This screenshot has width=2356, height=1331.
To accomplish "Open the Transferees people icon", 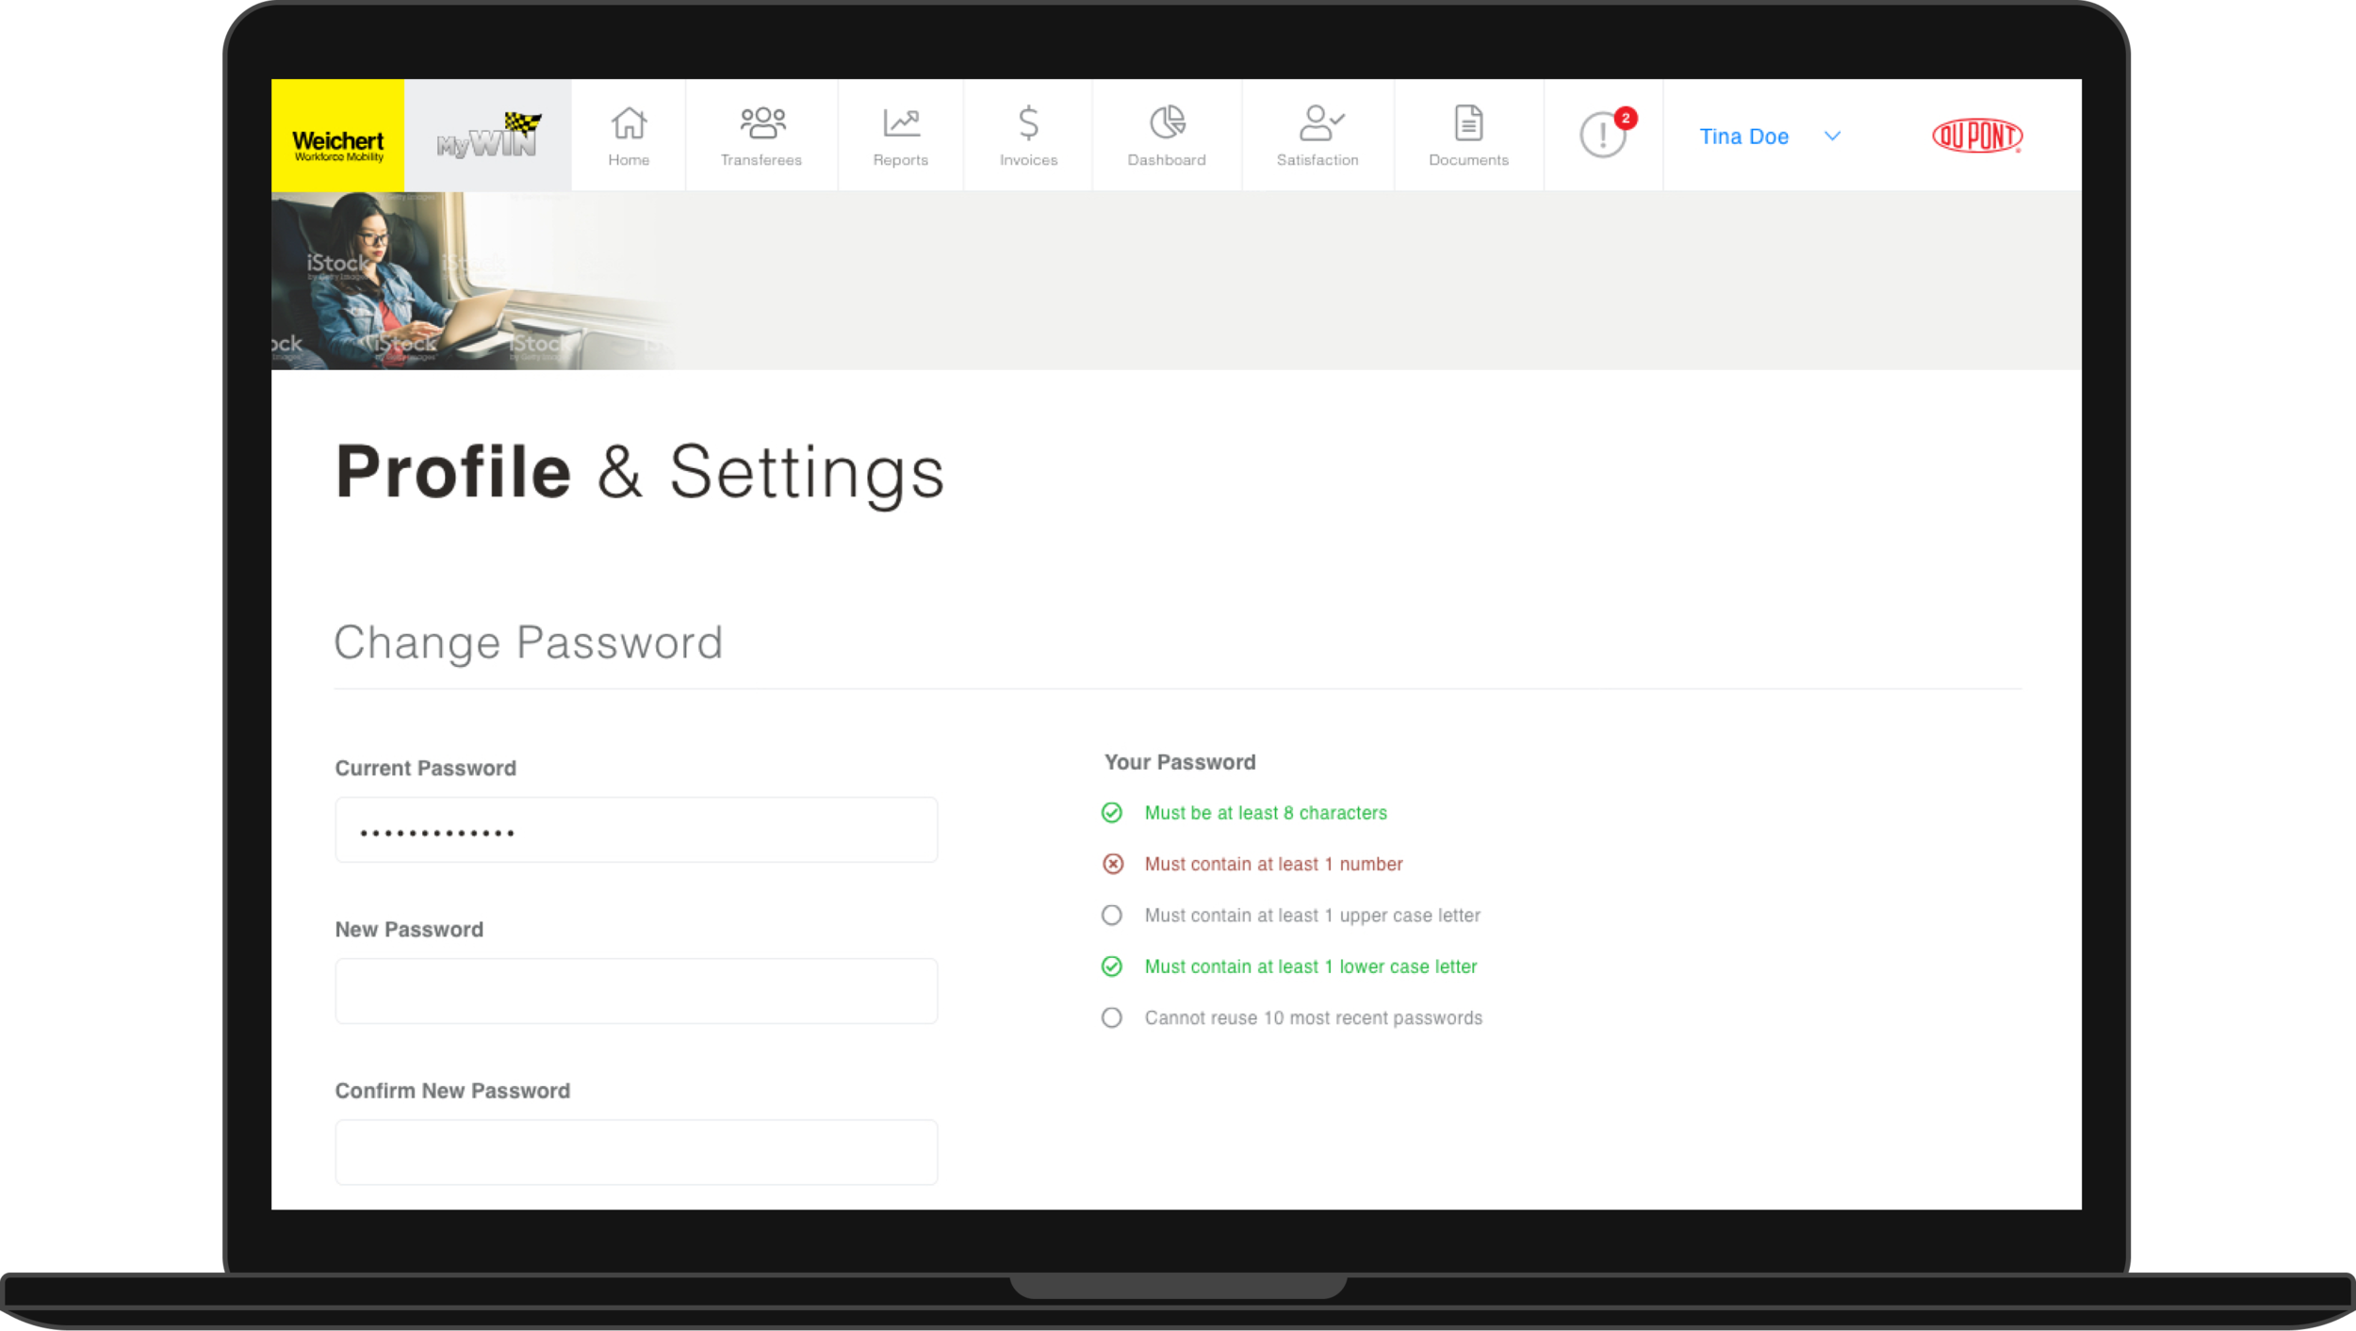I will coord(761,123).
